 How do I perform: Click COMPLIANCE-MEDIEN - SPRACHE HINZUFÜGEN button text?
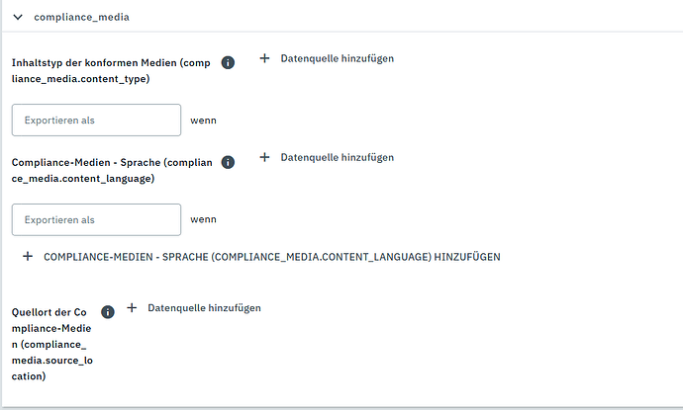[272, 257]
